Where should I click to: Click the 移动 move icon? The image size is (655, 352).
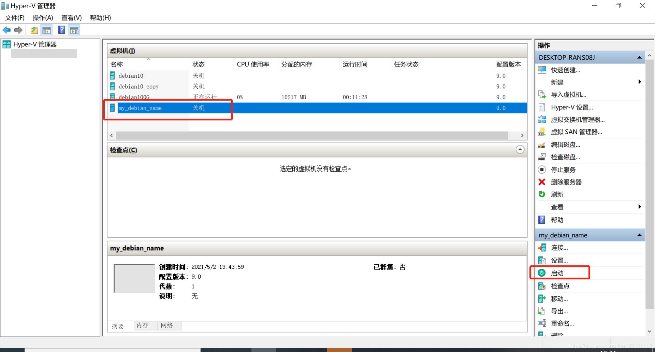542,298
